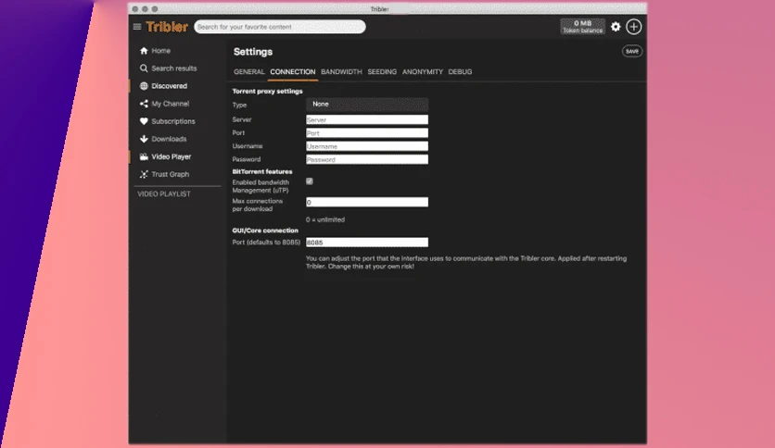Click the Max connections per download field

pyautogui.click(x=367, y=202)
